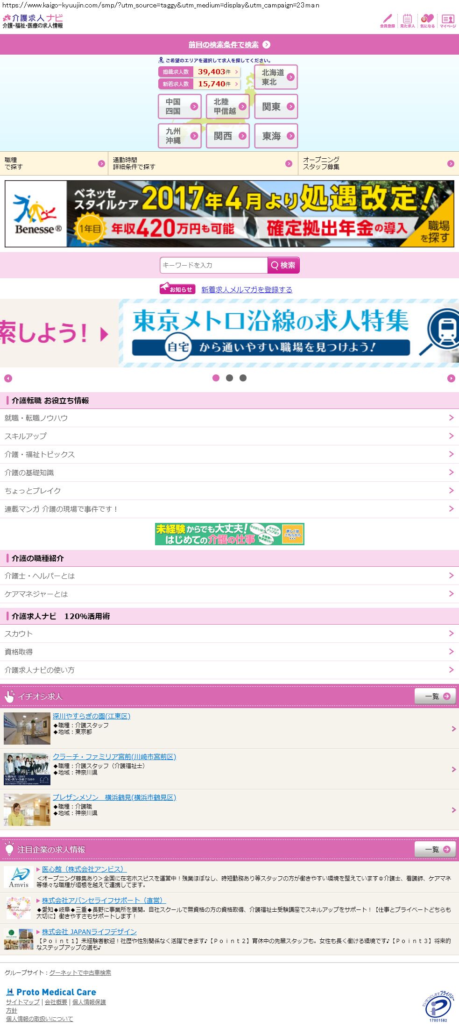Screen dimensions: 459x1028
Task: Click the Benesse スタイルケア banner
Action: tap(229, 214)
